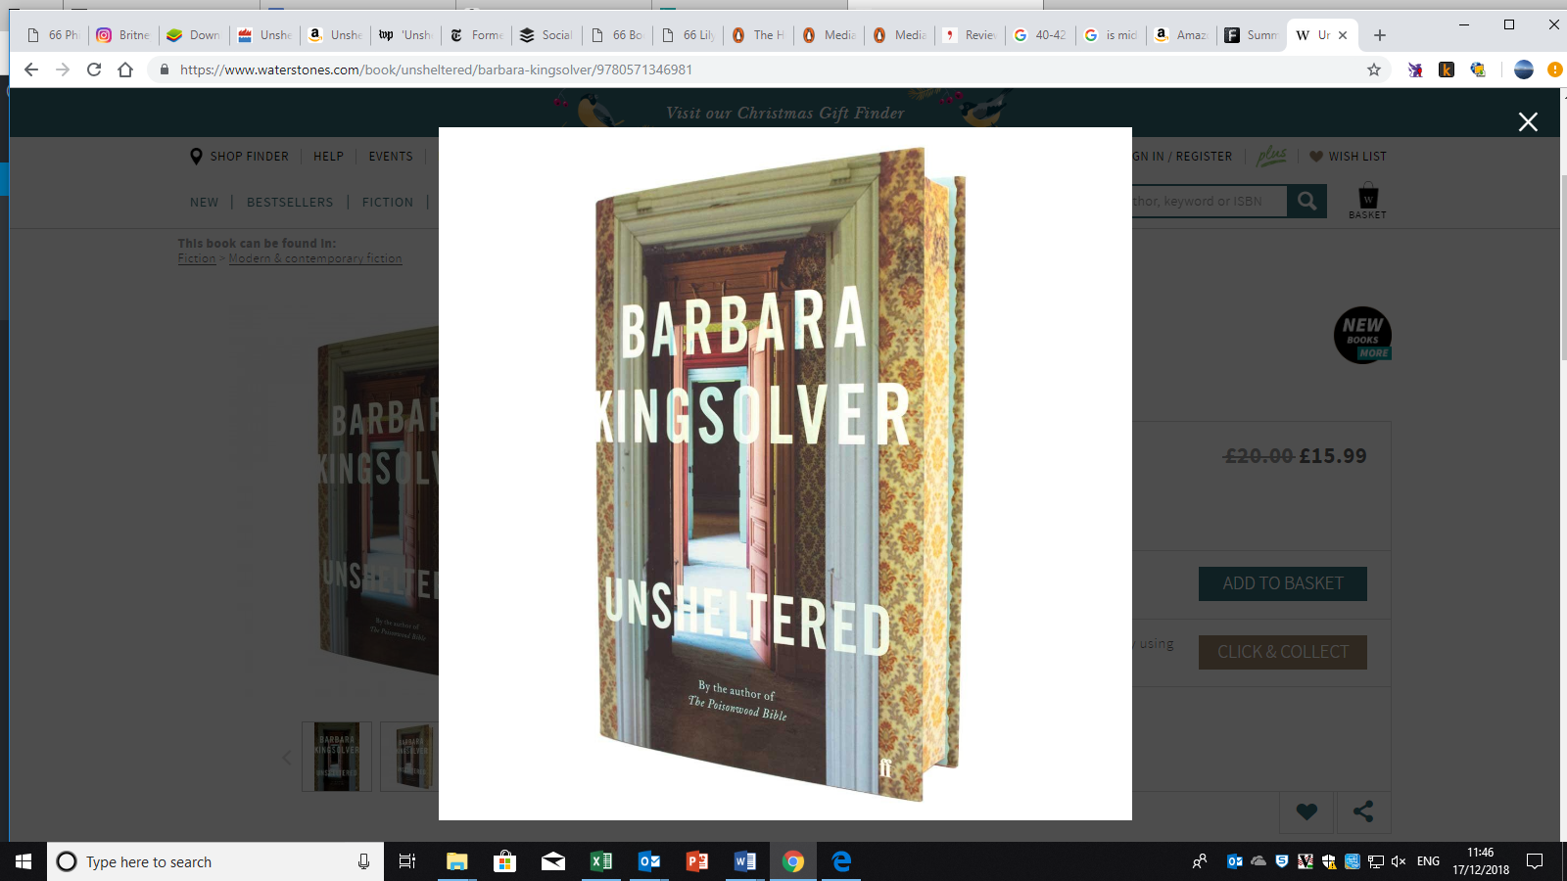Switch to The H tab
The width and height of the screenshot is (1567, 881).
point(758,35)
